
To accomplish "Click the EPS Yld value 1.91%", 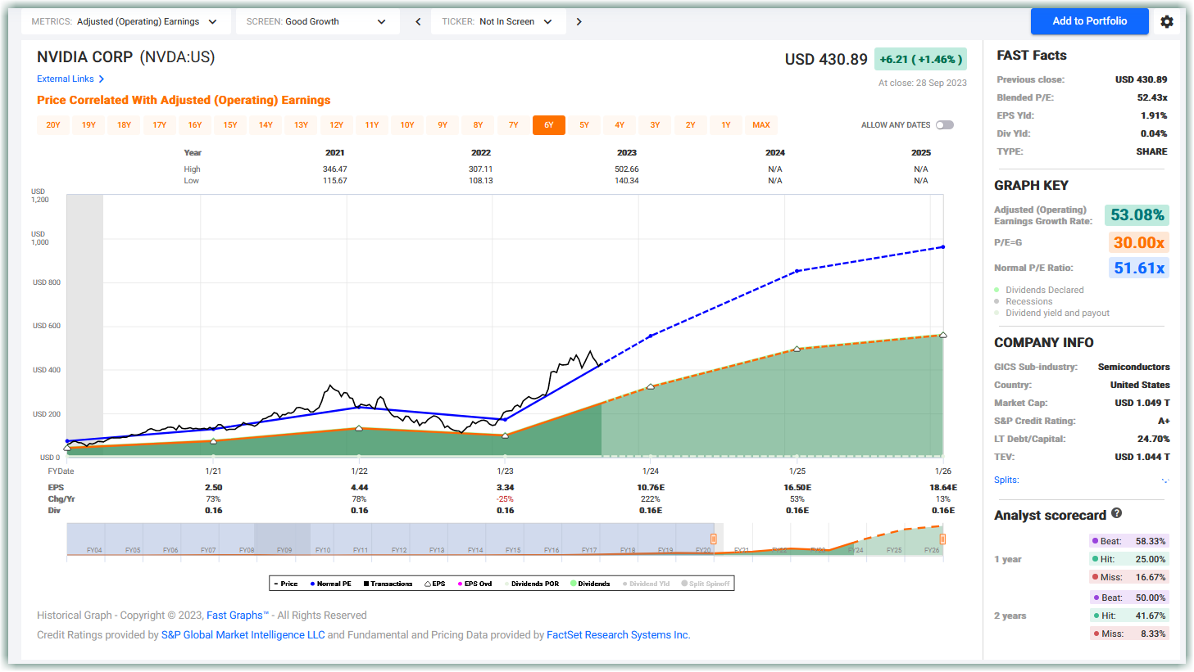I will tap(1154, 115).
